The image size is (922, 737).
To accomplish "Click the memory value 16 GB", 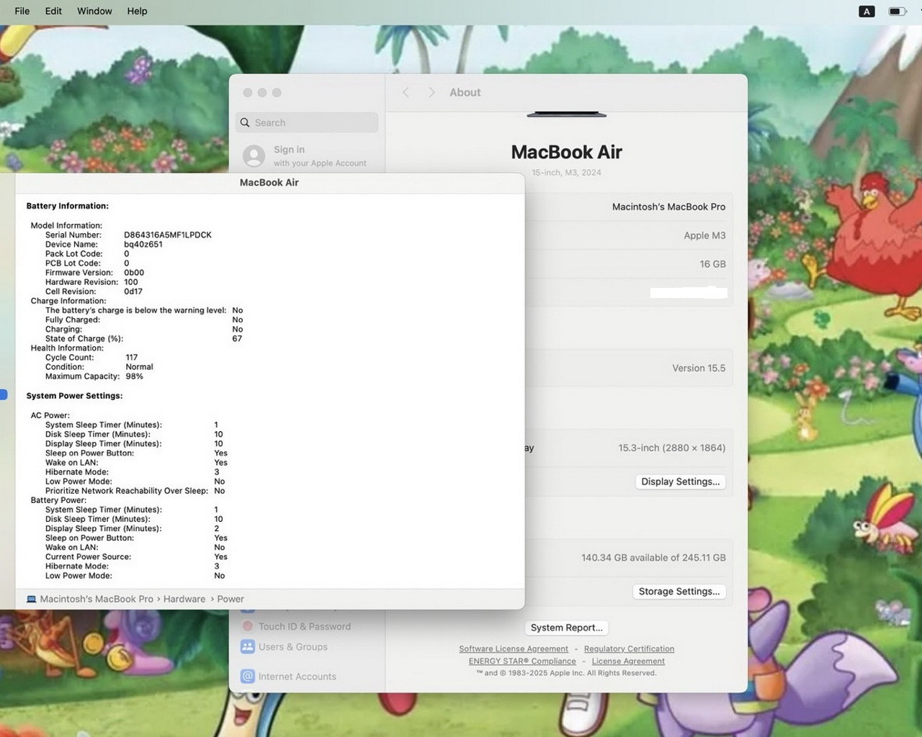I will 712,264.
